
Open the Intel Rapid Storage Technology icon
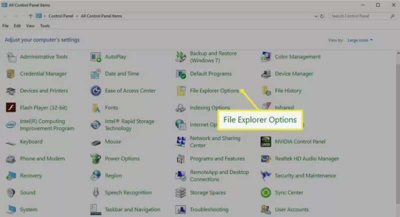[x=96, y=125]
